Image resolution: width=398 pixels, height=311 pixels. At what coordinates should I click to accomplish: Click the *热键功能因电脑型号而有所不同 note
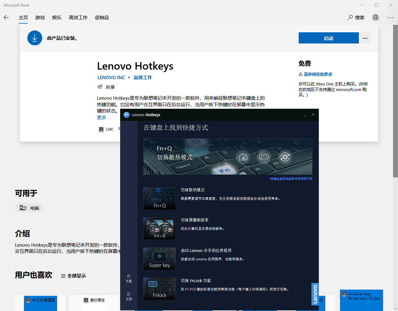(x=291, y=179)
